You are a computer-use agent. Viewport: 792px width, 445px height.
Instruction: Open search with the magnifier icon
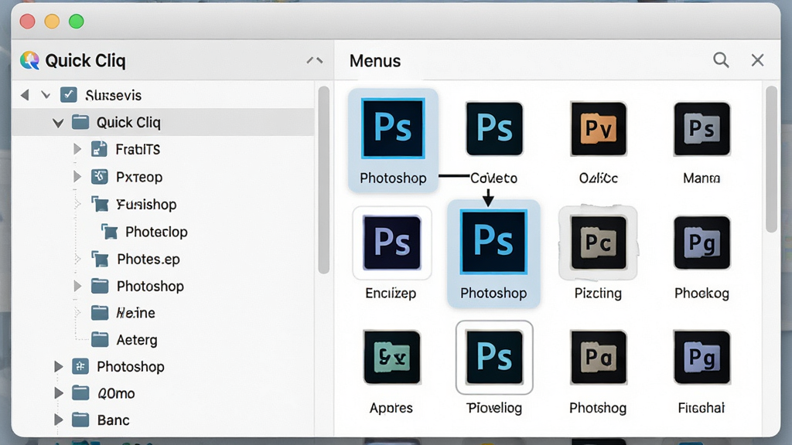tap(721, 60)
